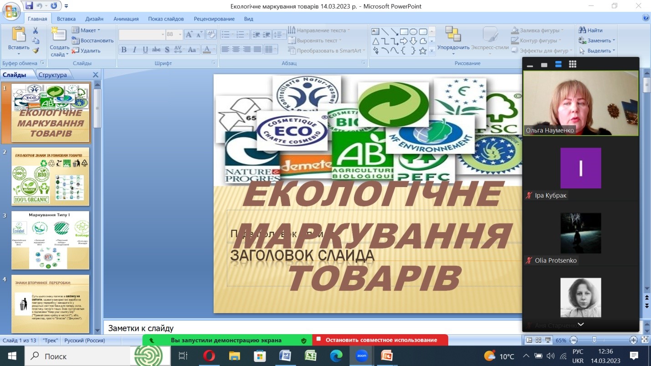Open the font color dropdown arrow
Screen dimensions: 651x366
(x=215, y=50)
